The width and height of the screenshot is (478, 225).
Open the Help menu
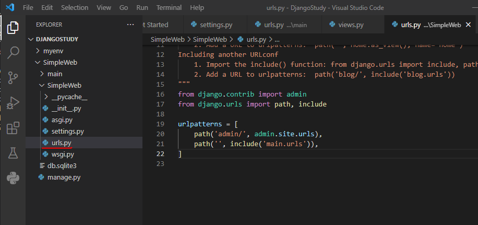(x=197, y=8)
